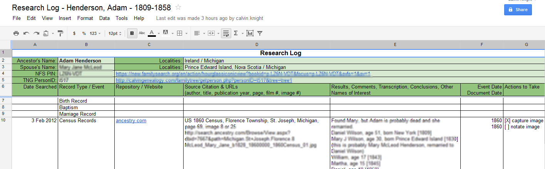Redo the last action

[36, 33]
